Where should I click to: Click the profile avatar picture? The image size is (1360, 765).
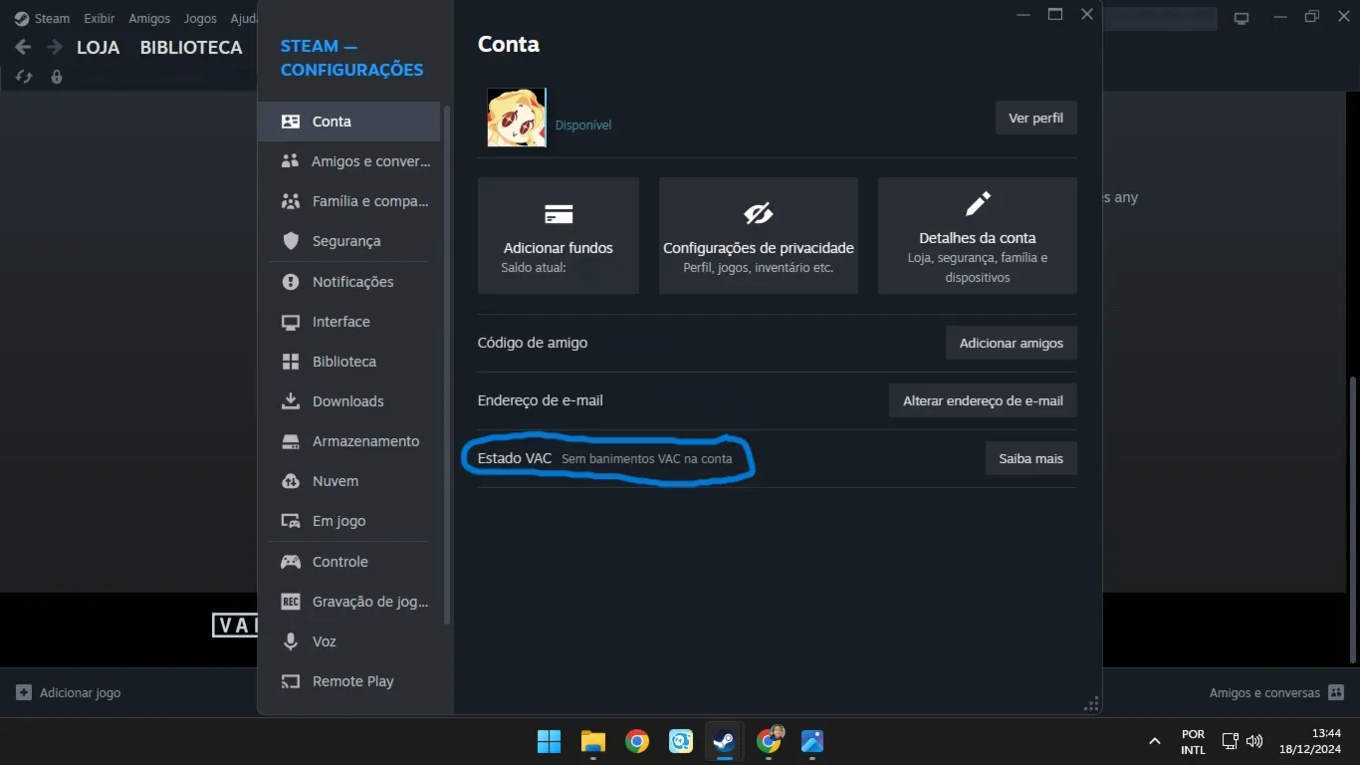pos(517,118)
